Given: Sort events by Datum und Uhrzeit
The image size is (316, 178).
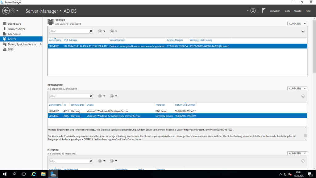Looking at the screenshot, I should point(185,105).
